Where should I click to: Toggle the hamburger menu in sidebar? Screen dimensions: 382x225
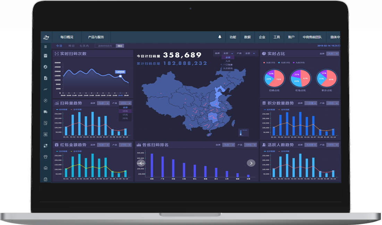pos(45,46)
